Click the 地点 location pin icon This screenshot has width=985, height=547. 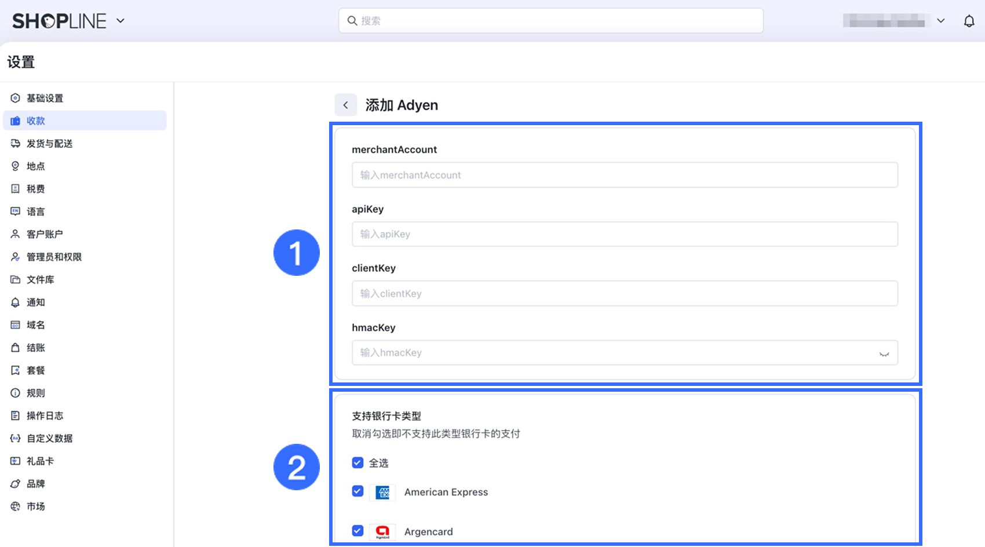click(x=16, y=166)
